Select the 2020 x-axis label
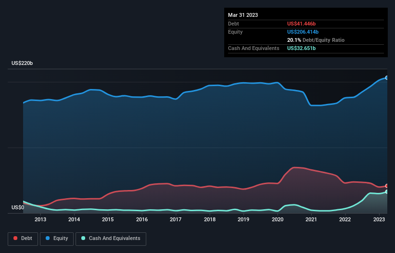This screenshot has height=253, width=395. tap(277, 219)
